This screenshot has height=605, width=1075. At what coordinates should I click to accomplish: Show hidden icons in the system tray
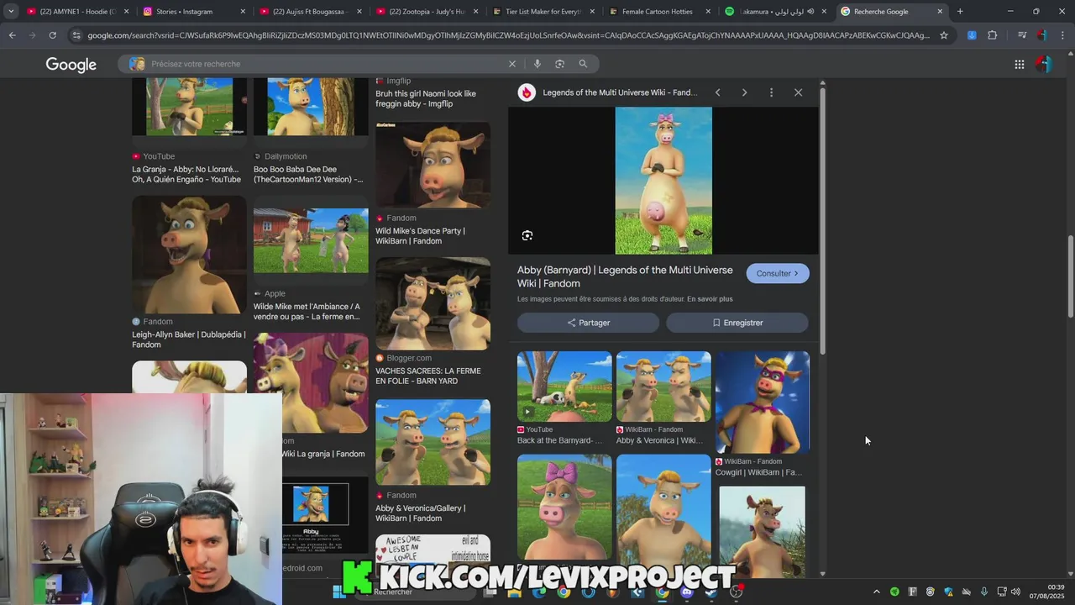click(877, 592)
